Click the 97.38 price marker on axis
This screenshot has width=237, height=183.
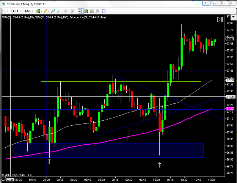tap(230, 80)
